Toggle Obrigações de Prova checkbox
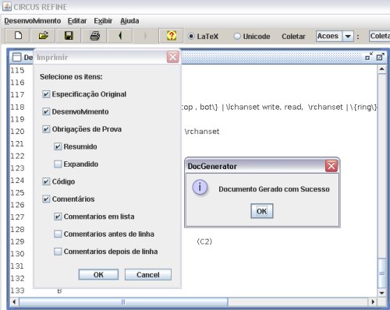390x310 pixels. pyautogui.click(x=46, y=129)
